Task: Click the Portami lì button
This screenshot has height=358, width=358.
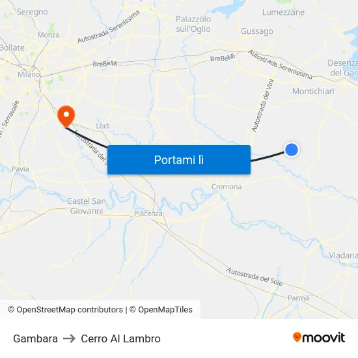Action: click(179, 160)
